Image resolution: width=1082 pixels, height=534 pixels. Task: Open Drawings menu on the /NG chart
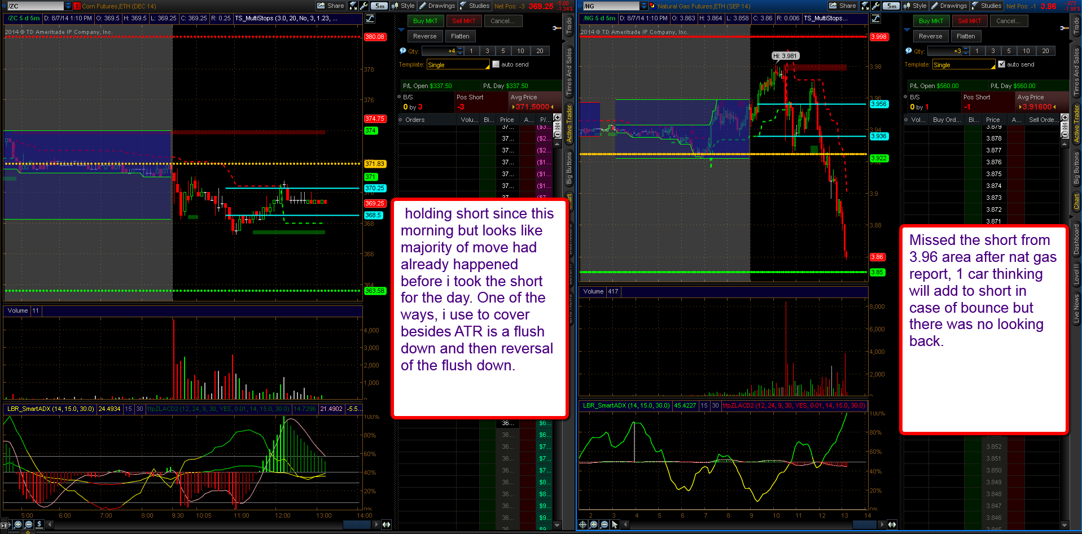[949, 6]
